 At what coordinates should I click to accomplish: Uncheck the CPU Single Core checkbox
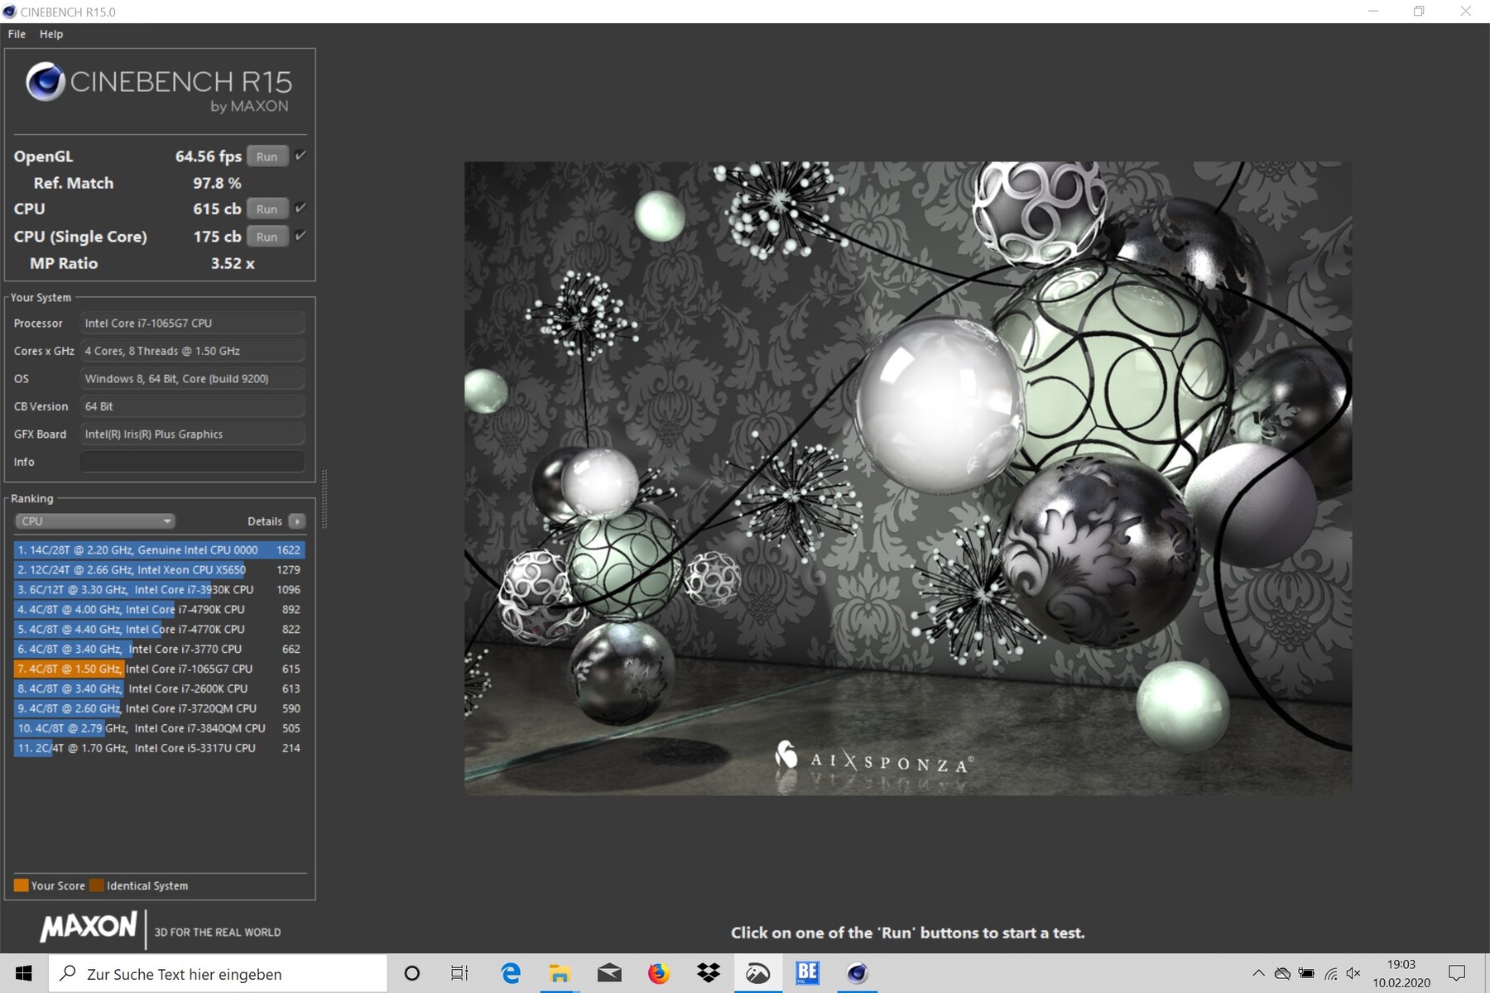(300, 236)
